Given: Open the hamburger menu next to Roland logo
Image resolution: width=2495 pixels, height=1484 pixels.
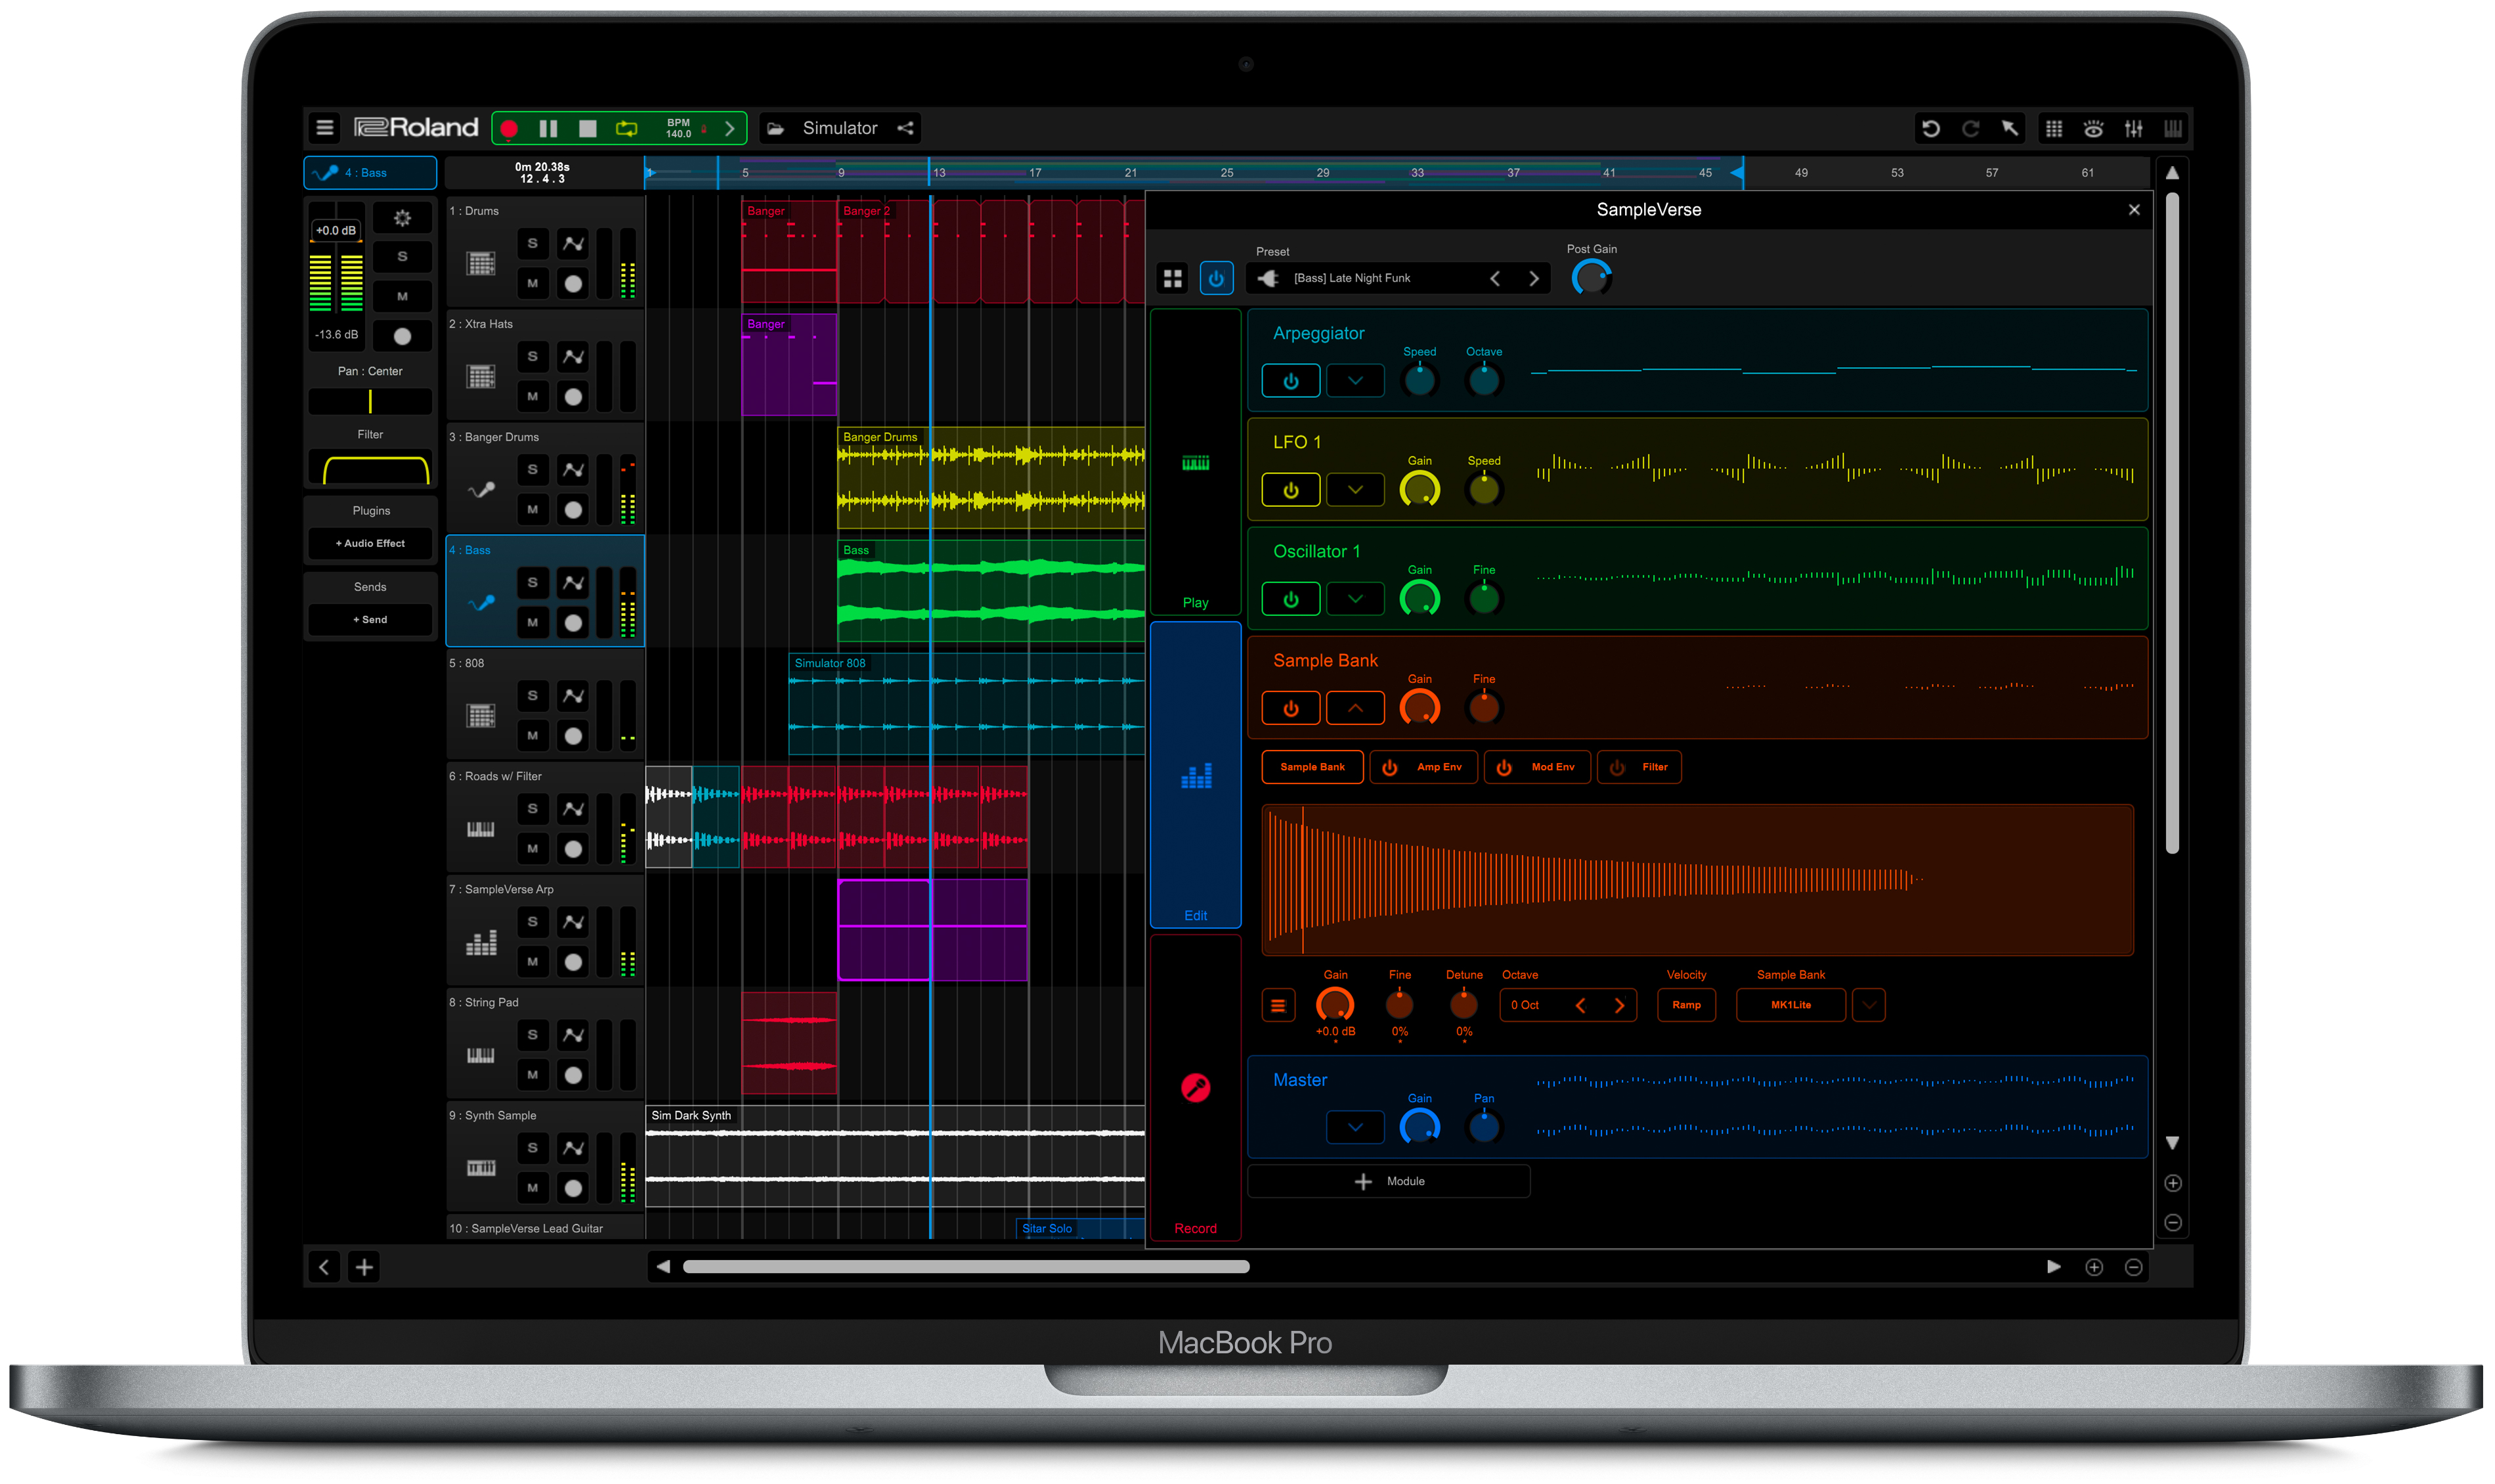Looking at the screenshot, I should pyautogui.click(x=324, y=127).
